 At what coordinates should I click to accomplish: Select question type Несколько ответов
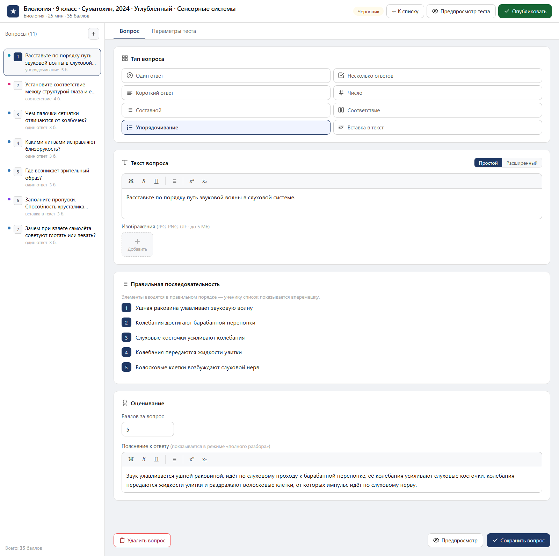[437, 76]
